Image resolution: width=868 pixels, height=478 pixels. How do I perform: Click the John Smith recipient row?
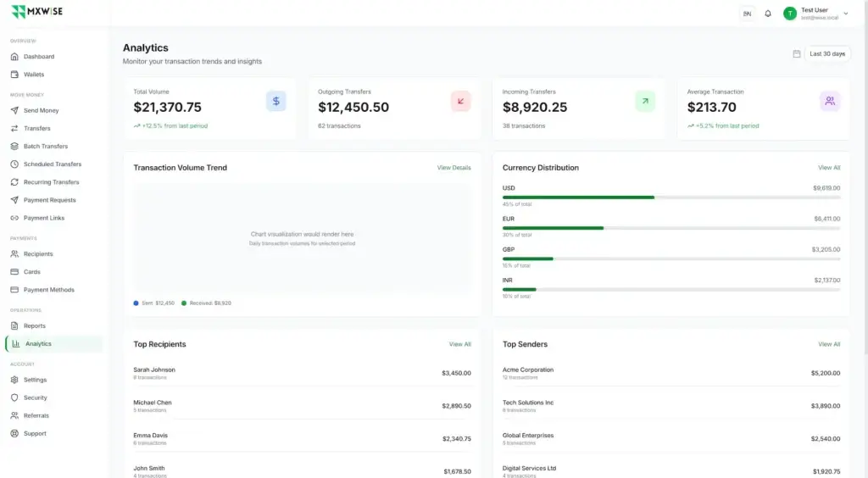303,471
